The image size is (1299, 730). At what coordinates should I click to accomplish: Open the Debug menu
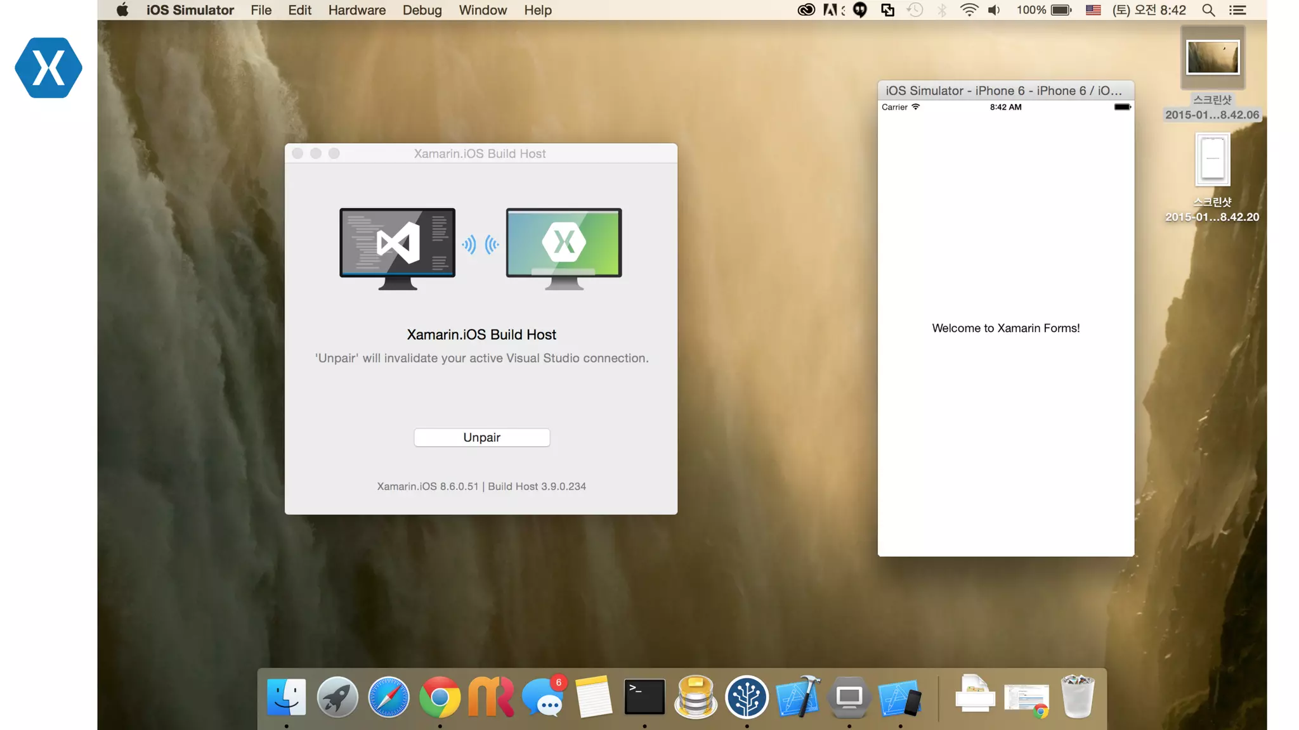[422, 10]
